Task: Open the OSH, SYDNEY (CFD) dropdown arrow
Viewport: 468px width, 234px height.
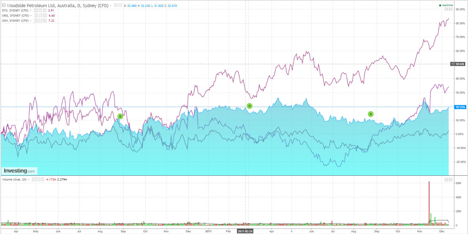Action: 31,21
